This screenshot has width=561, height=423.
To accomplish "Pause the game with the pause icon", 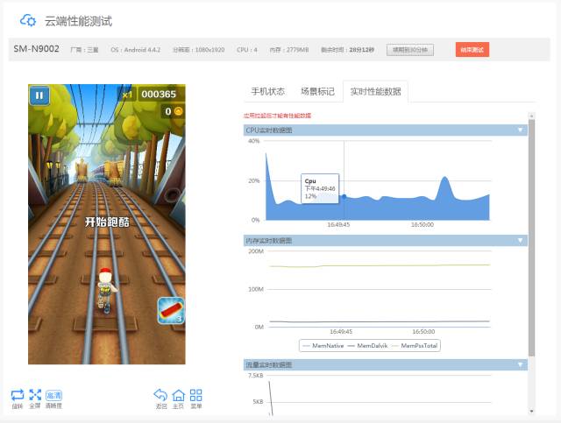I will pos(39,95).
